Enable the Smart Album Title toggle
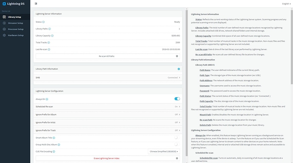 (x=177, y=138)
